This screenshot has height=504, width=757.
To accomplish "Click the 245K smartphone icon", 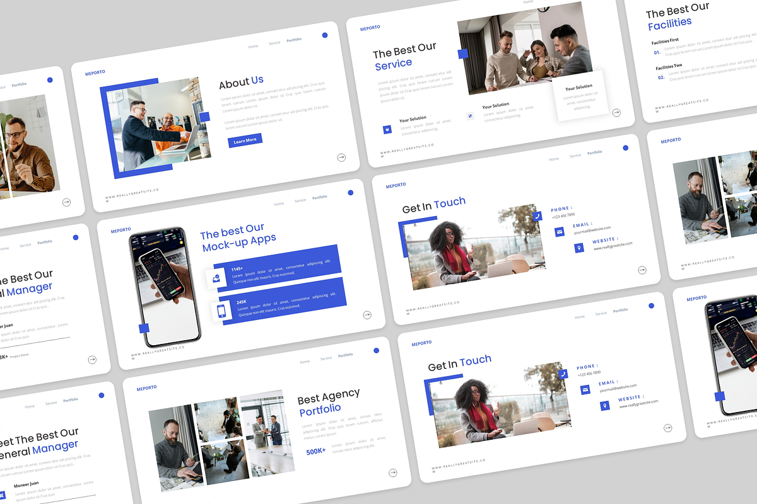I will coord(221,311).
